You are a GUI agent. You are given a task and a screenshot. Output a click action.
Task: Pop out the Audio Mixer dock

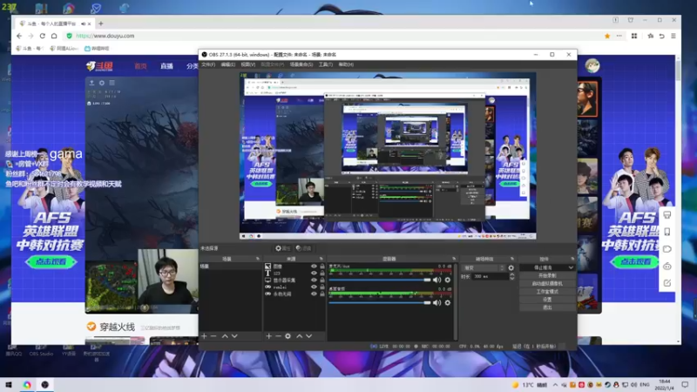454,259
